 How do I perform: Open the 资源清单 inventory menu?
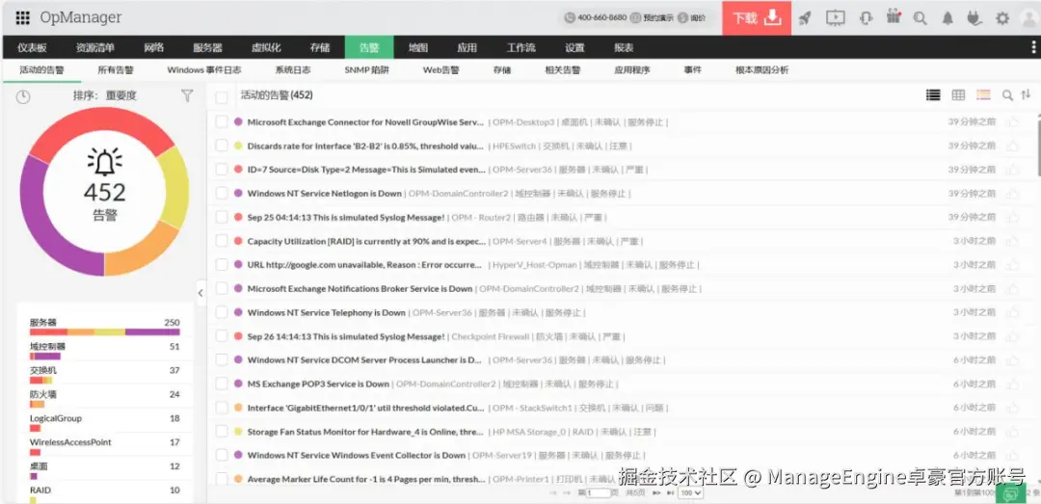point(94,48)
